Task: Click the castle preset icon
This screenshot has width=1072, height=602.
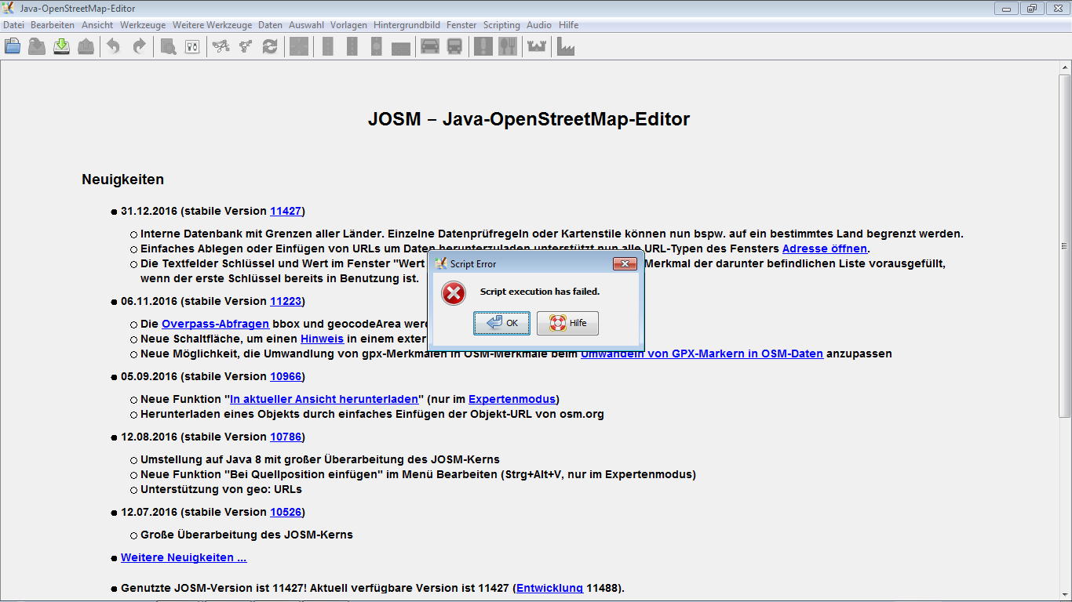Action: click(537, 47)
